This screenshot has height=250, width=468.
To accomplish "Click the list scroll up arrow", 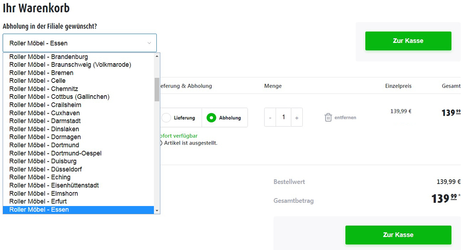I will pos(157,56).
